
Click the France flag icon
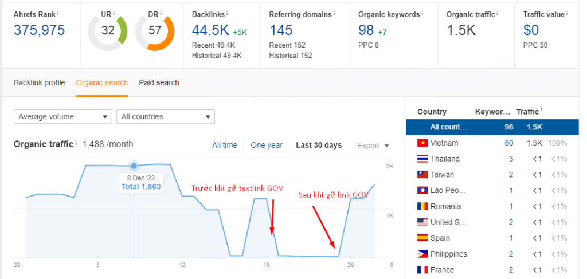(x=422, y=270)
